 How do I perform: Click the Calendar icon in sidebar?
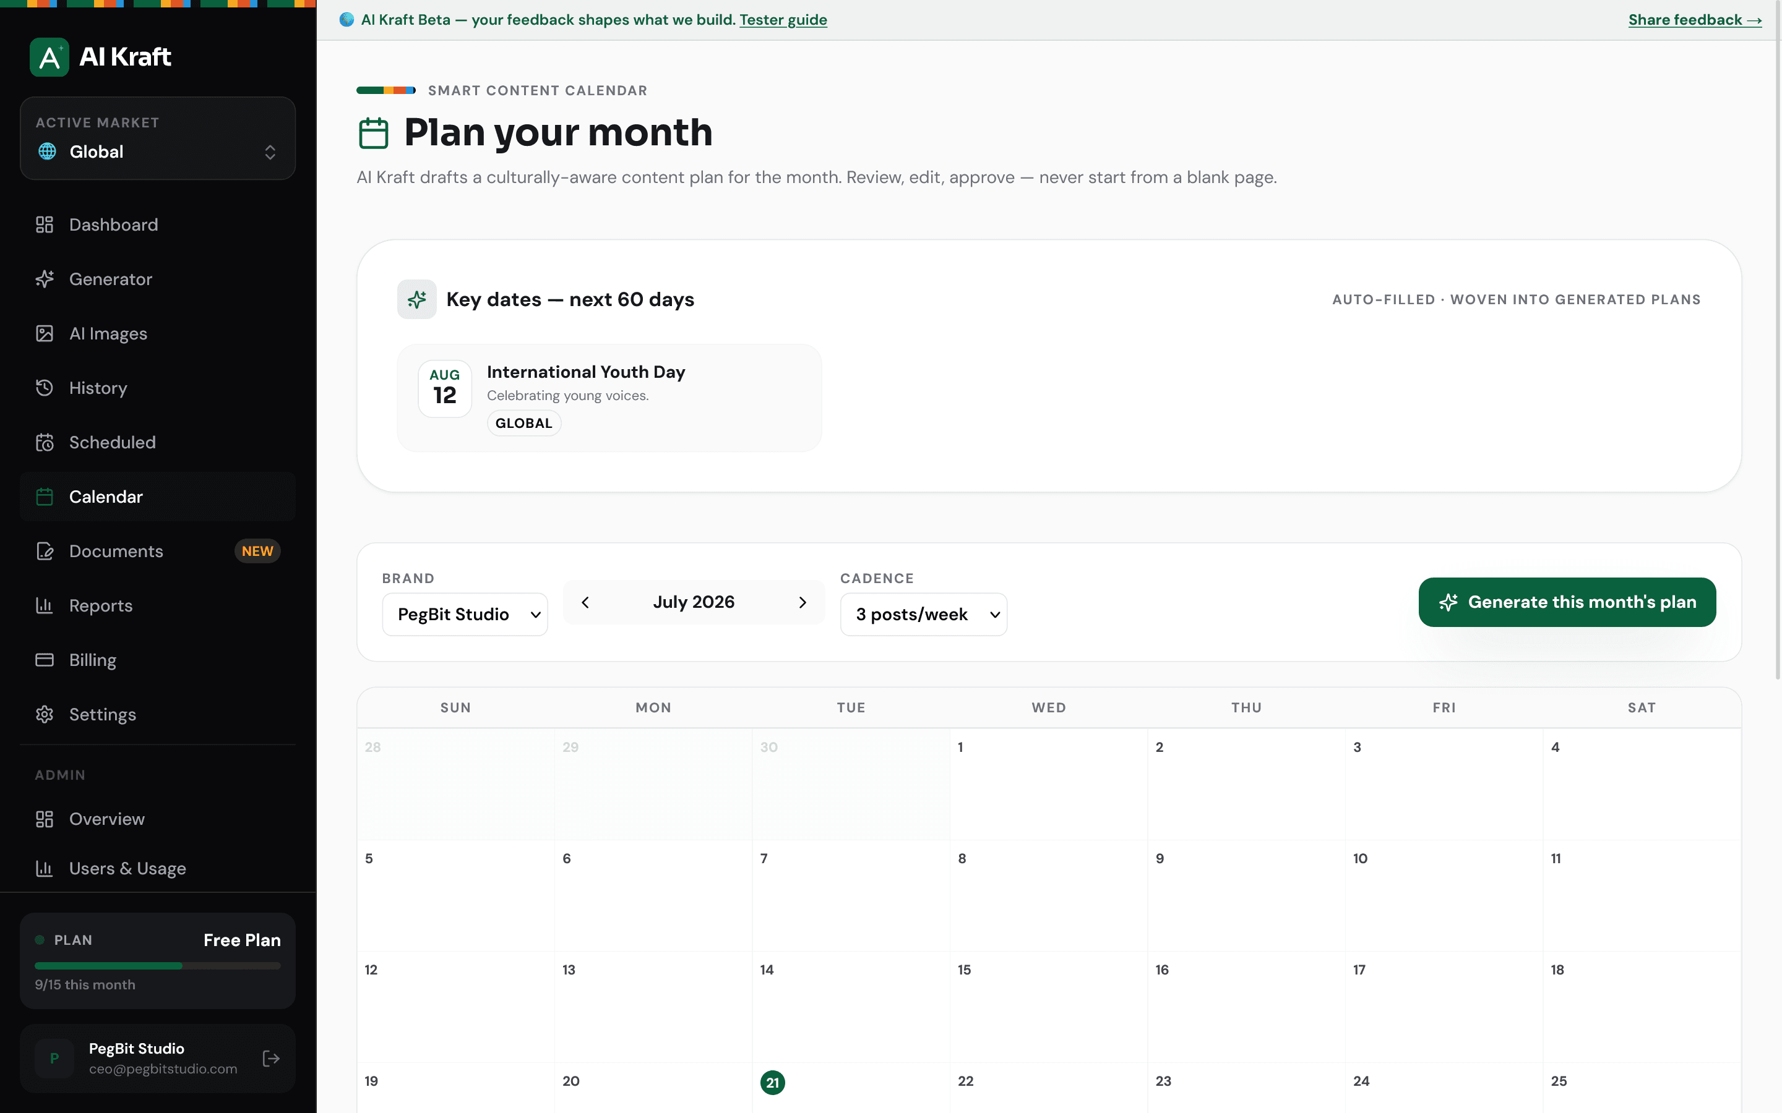[44, 497]
